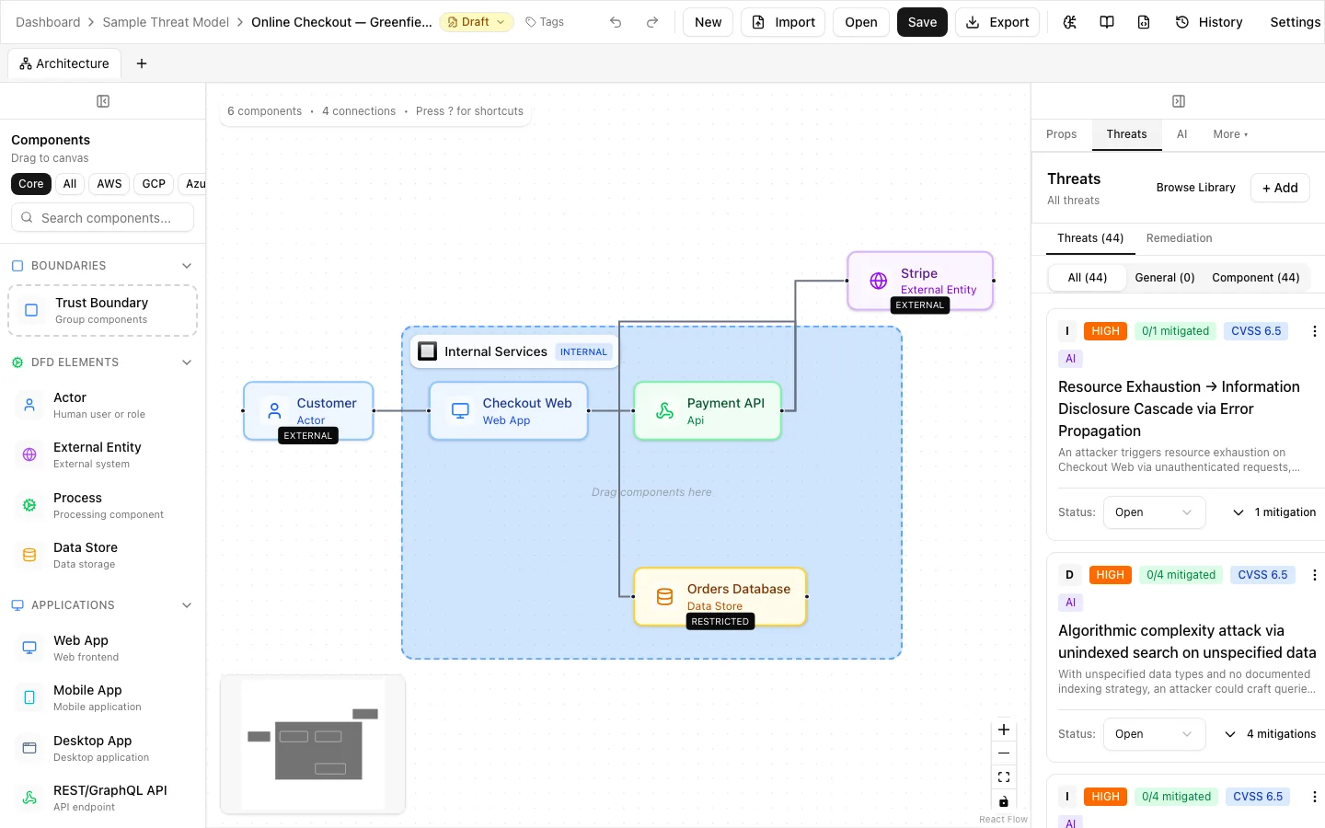Select the AWS component filter
This screenshot has width=1325, height=828.
point(109,184)
